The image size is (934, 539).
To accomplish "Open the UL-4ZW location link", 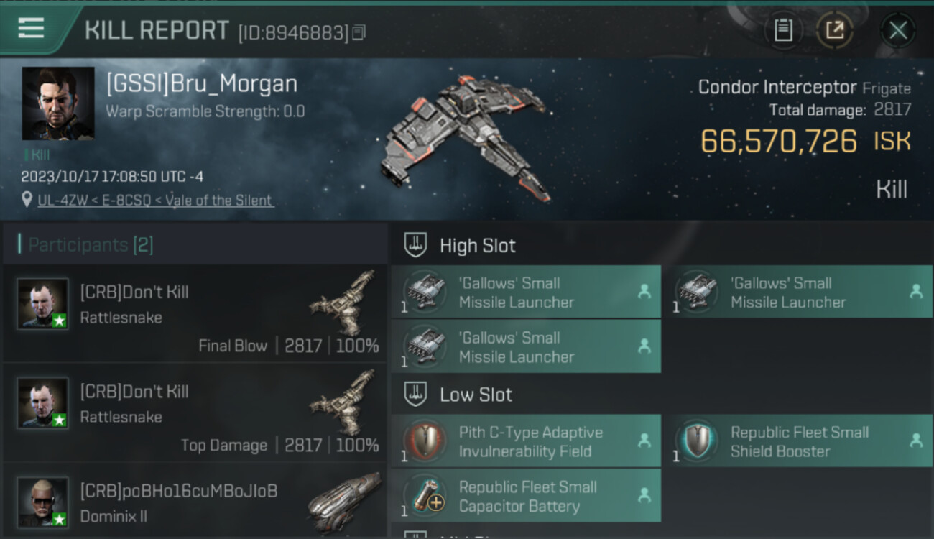I will pyautogui.click(x=155, y=201).
